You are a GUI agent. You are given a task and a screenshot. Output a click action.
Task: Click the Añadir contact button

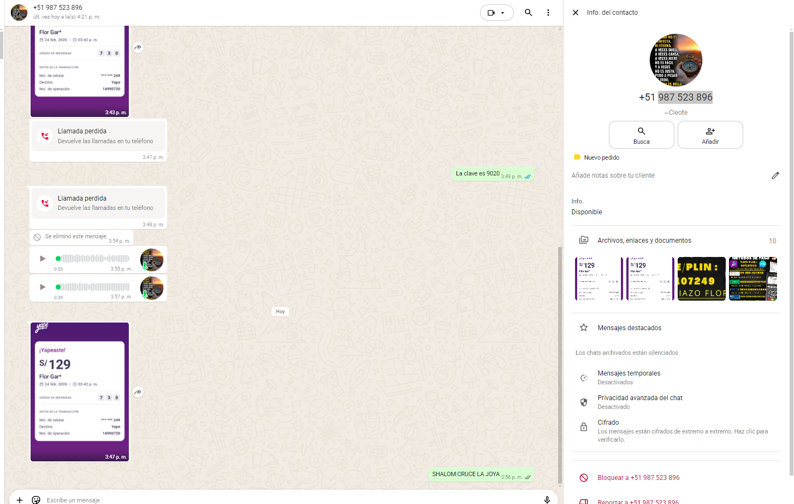(710, 135)
